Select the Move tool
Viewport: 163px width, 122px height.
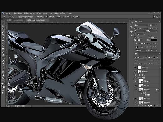[3, 23]
